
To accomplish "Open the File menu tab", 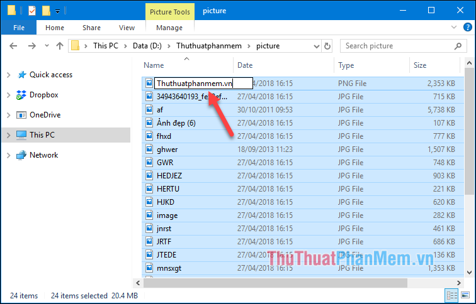I will [19, 28].
